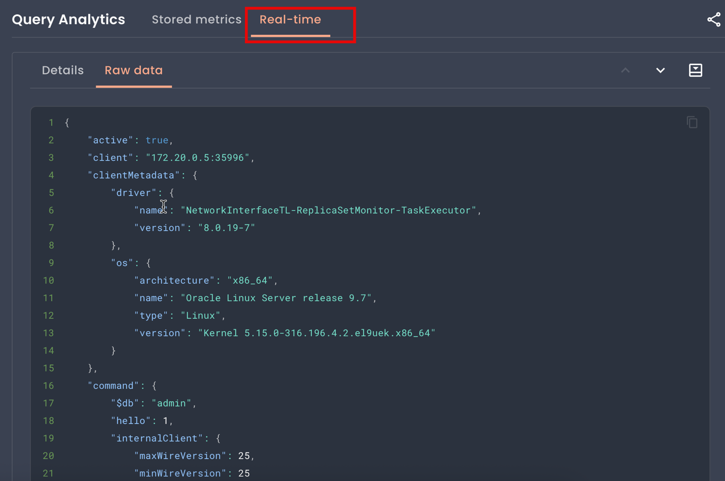Click the "driver" key in the JSON
This screenshot has width=725, height=481.
[133, 193]
